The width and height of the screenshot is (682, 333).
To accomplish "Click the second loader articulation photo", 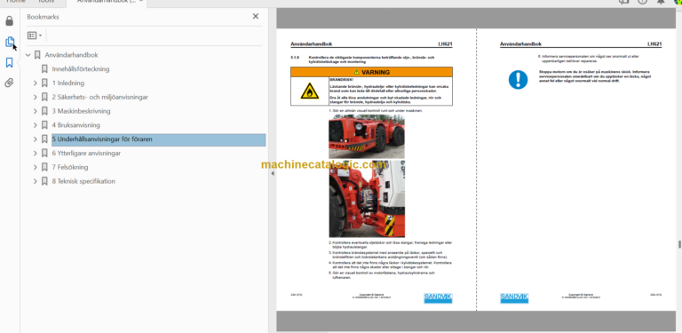I will click(367, 199).
